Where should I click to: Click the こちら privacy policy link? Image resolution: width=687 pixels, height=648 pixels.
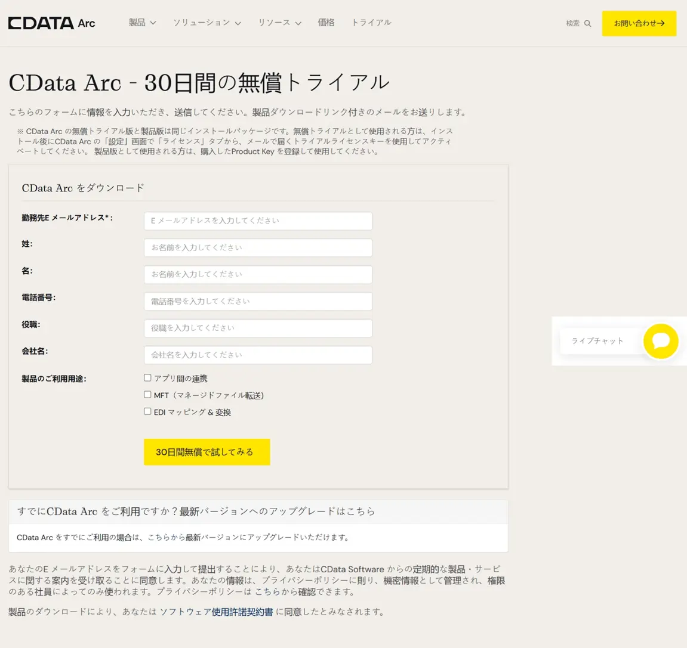(267, 591)
